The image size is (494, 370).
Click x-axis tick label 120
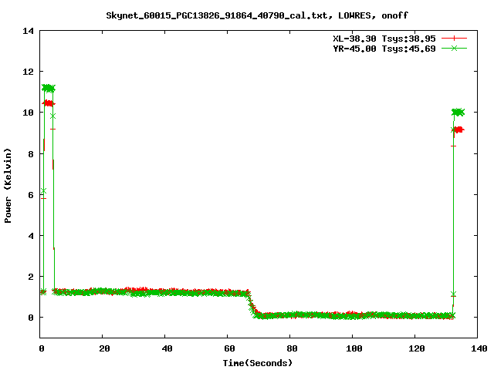[417, 348]
